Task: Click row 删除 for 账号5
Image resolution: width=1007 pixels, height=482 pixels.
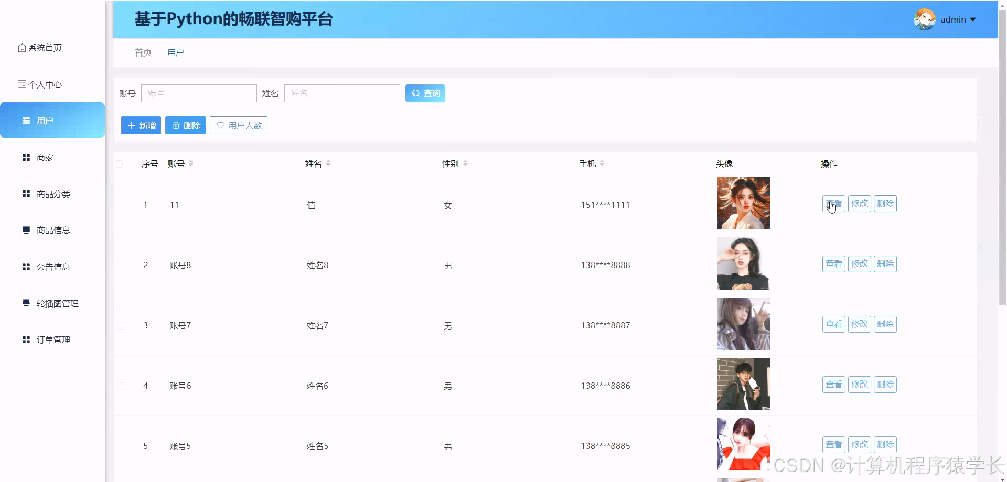Action: point(885,445)
